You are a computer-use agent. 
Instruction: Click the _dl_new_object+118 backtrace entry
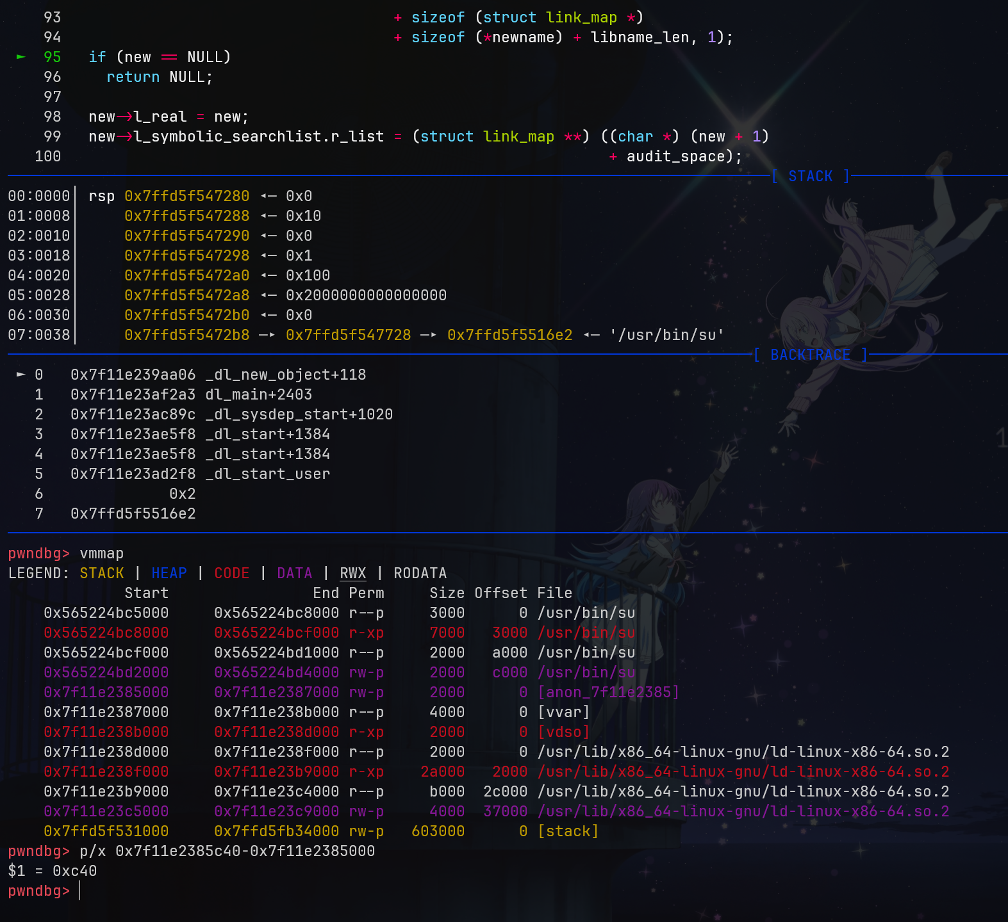pos(285,375)
